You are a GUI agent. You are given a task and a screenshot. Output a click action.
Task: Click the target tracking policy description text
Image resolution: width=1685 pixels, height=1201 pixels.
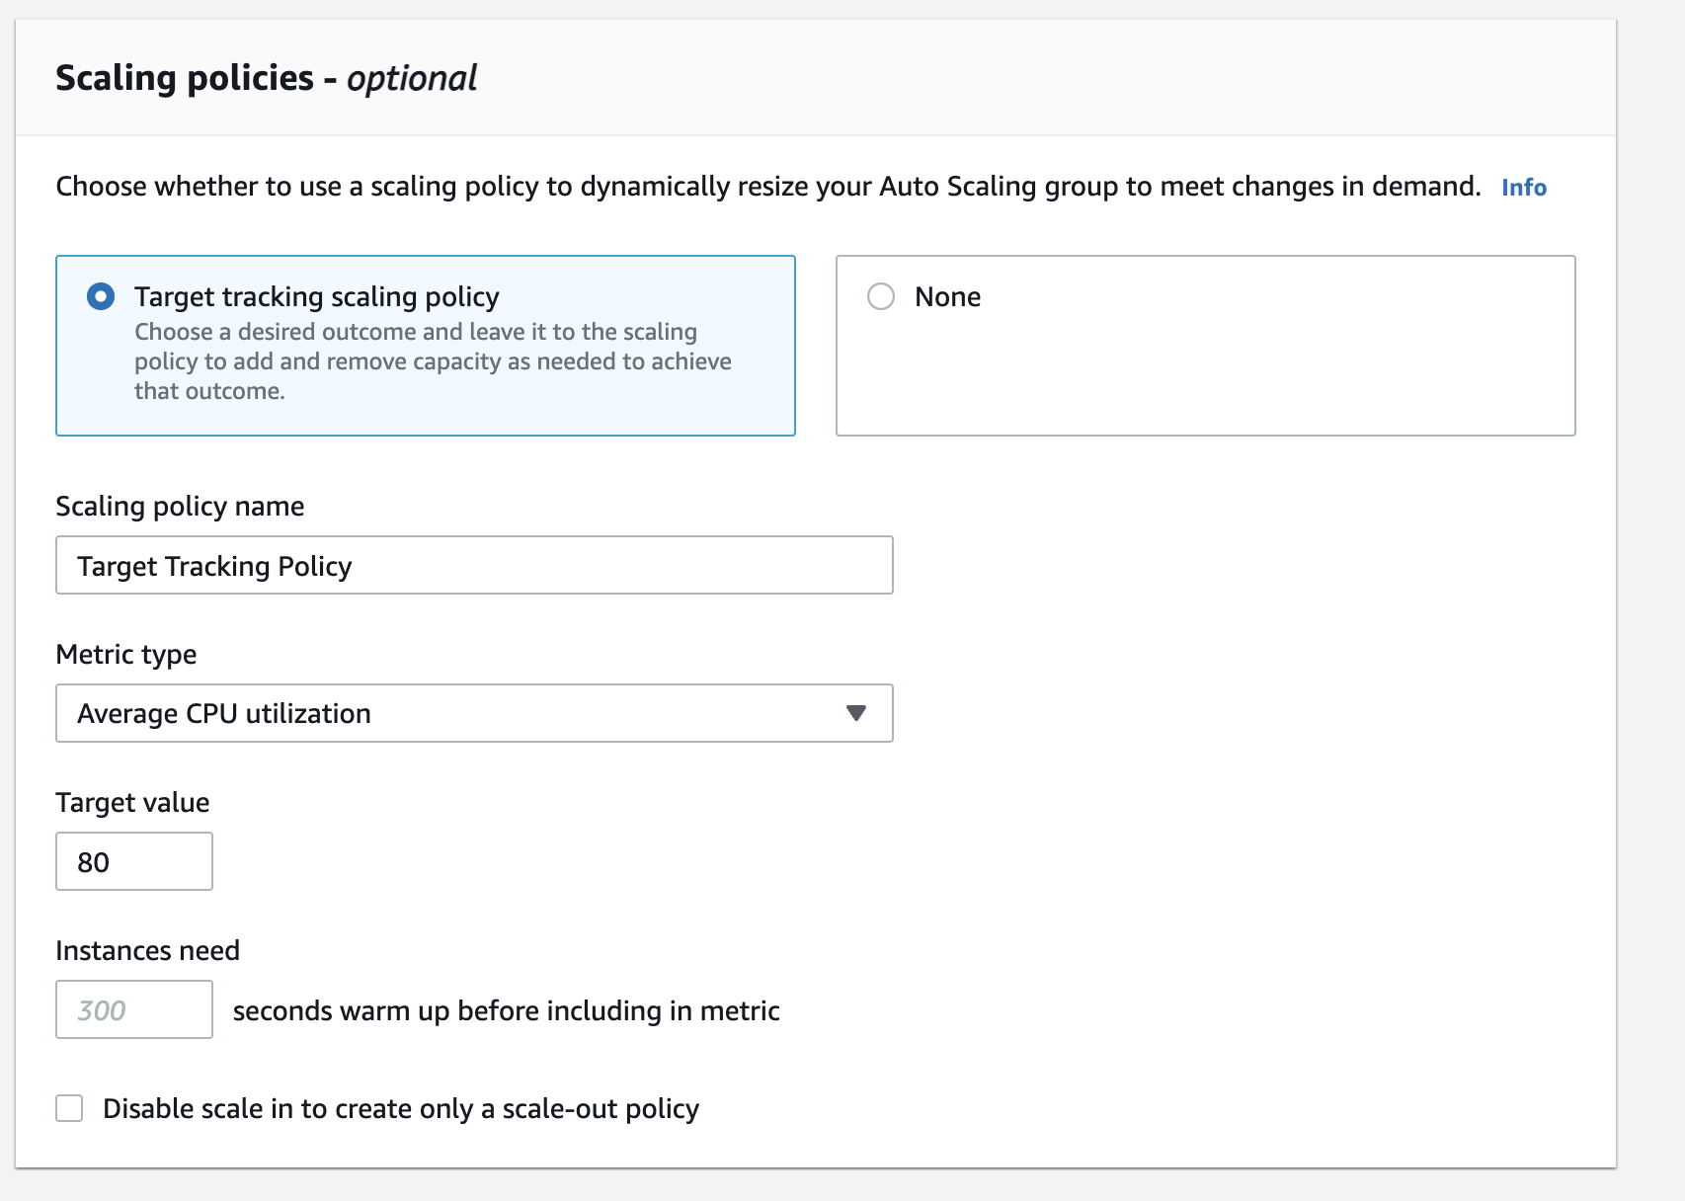[433, 361]
